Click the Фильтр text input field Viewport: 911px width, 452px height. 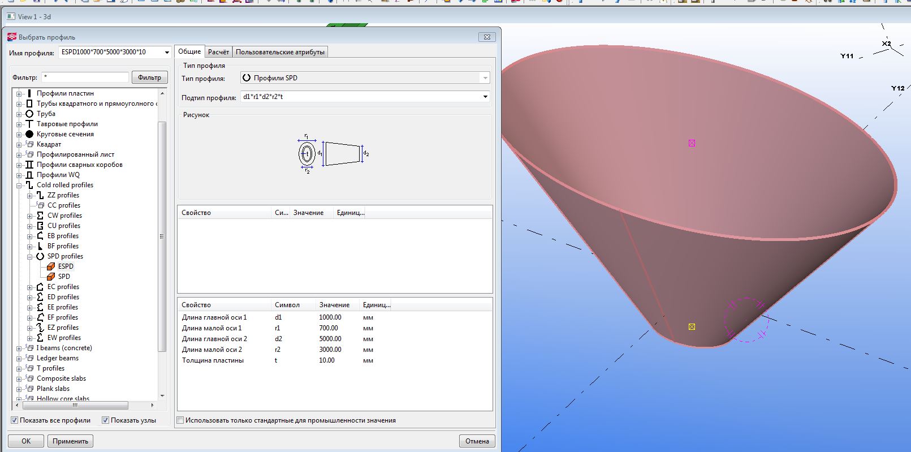pos(85,78)
